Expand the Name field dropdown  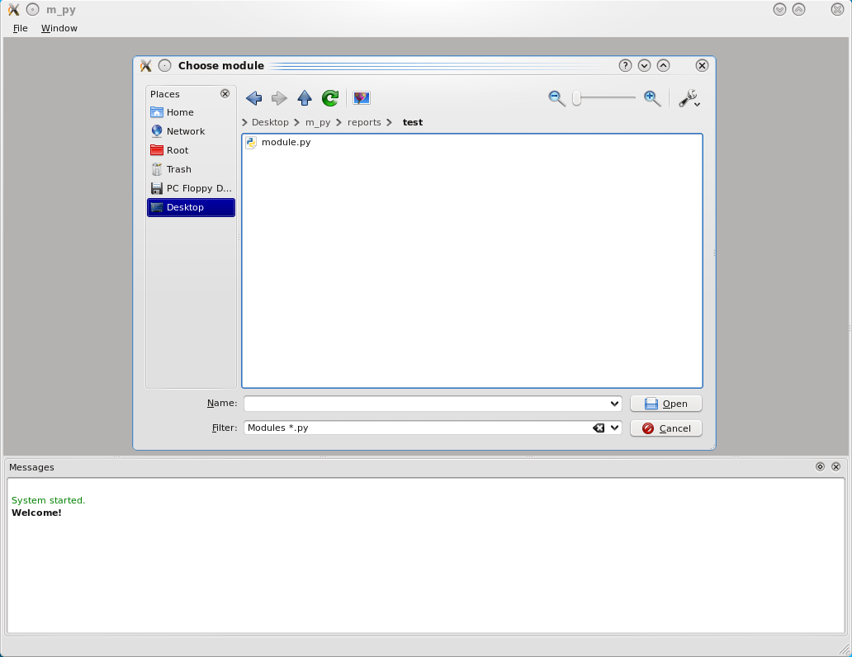click(614, 404)
